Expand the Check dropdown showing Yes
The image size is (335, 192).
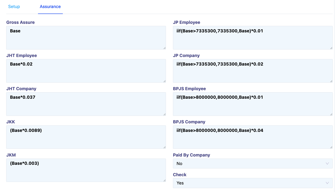[x=253, y=183]
